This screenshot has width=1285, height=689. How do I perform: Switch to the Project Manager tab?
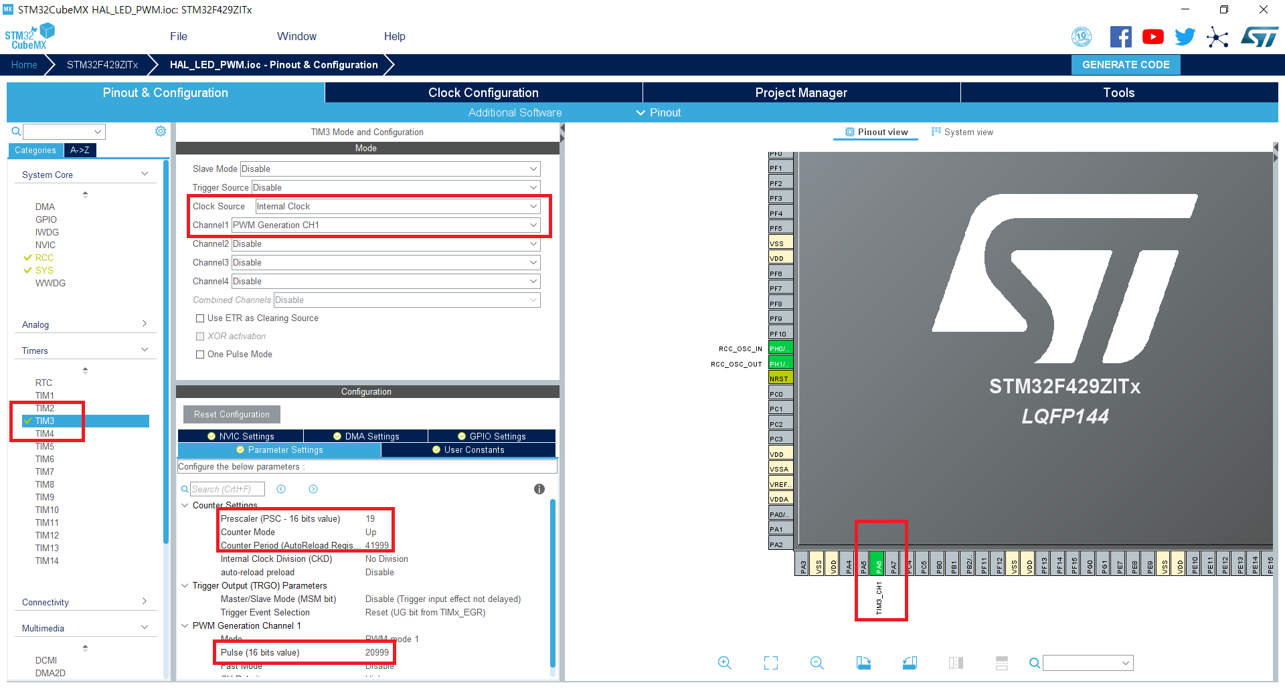[x=801, y=92]
